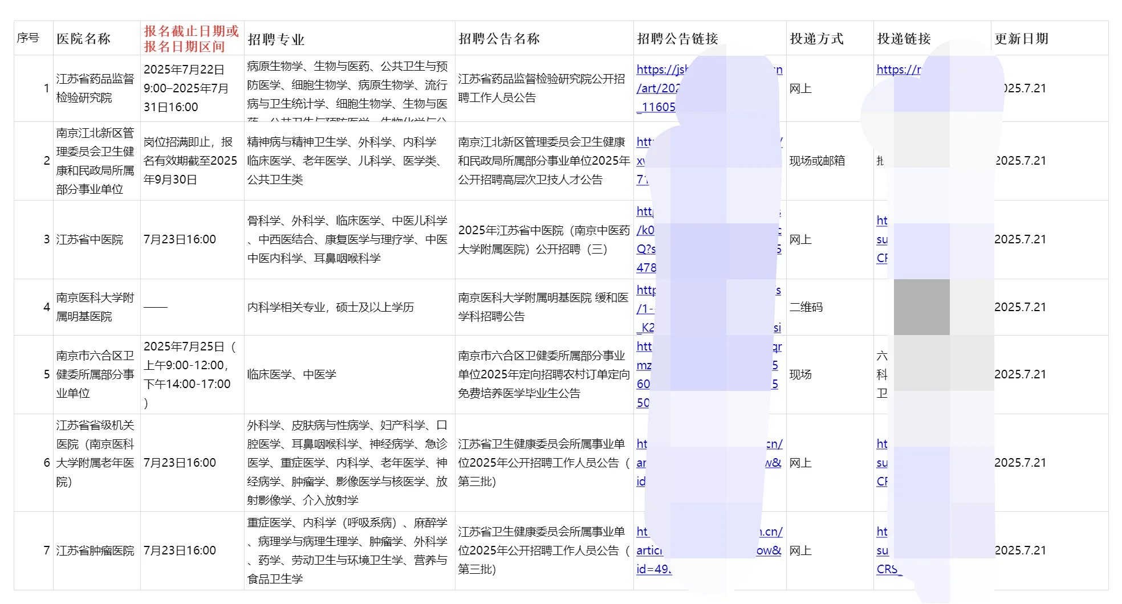Open announcement link for 江苏省肿瘤医院 row
Screen dimensions: 1122x604
tap(709, 550)
